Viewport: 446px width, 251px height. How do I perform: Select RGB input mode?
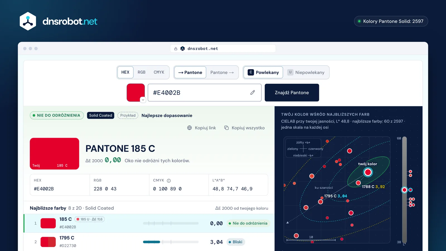(x=142, y=72)
